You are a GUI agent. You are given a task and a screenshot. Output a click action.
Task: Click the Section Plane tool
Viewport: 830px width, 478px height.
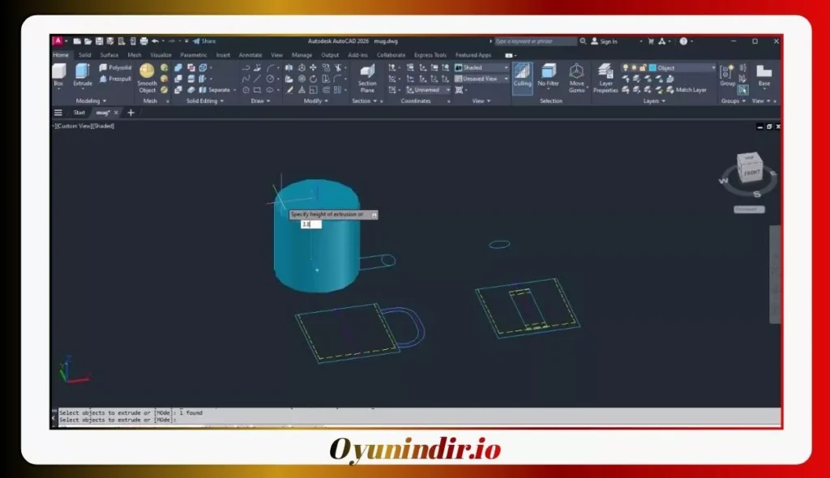[x=367, y=78]
